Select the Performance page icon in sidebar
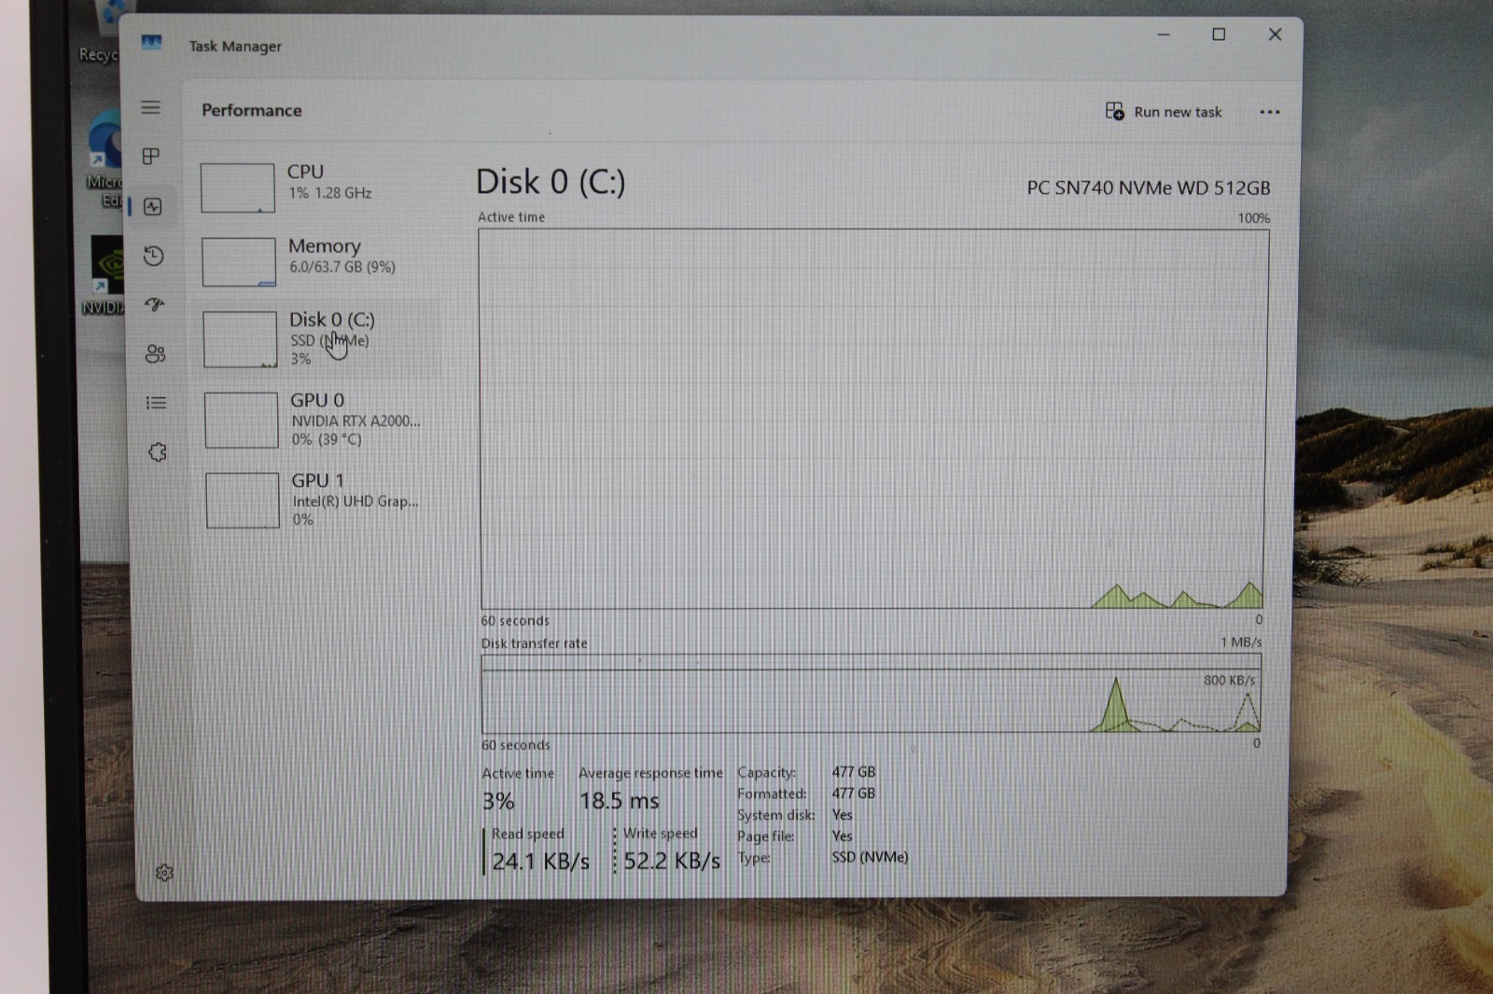This screenshot has height=994, width=1493. pos(153,206)
